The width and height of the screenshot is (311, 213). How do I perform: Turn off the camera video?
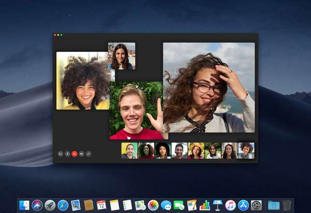tap(81, 154)
